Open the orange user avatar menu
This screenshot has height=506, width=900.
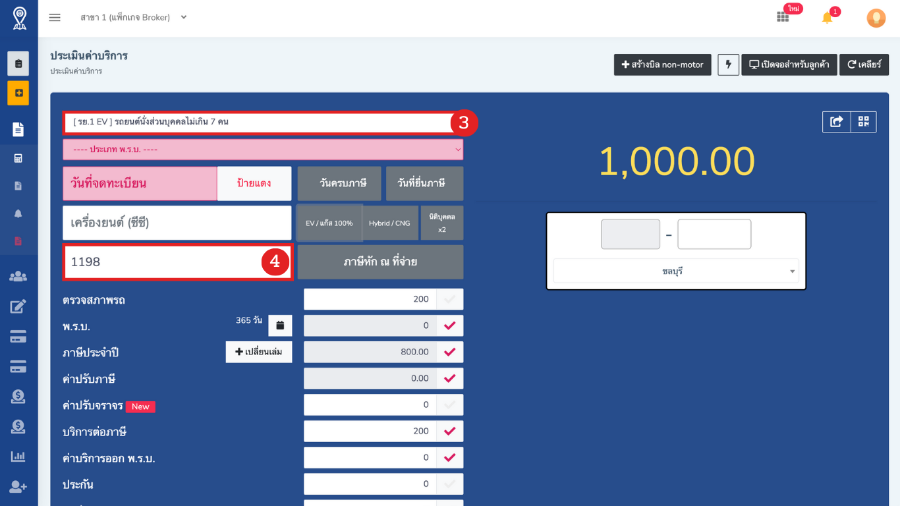click(x=876, y=18)
